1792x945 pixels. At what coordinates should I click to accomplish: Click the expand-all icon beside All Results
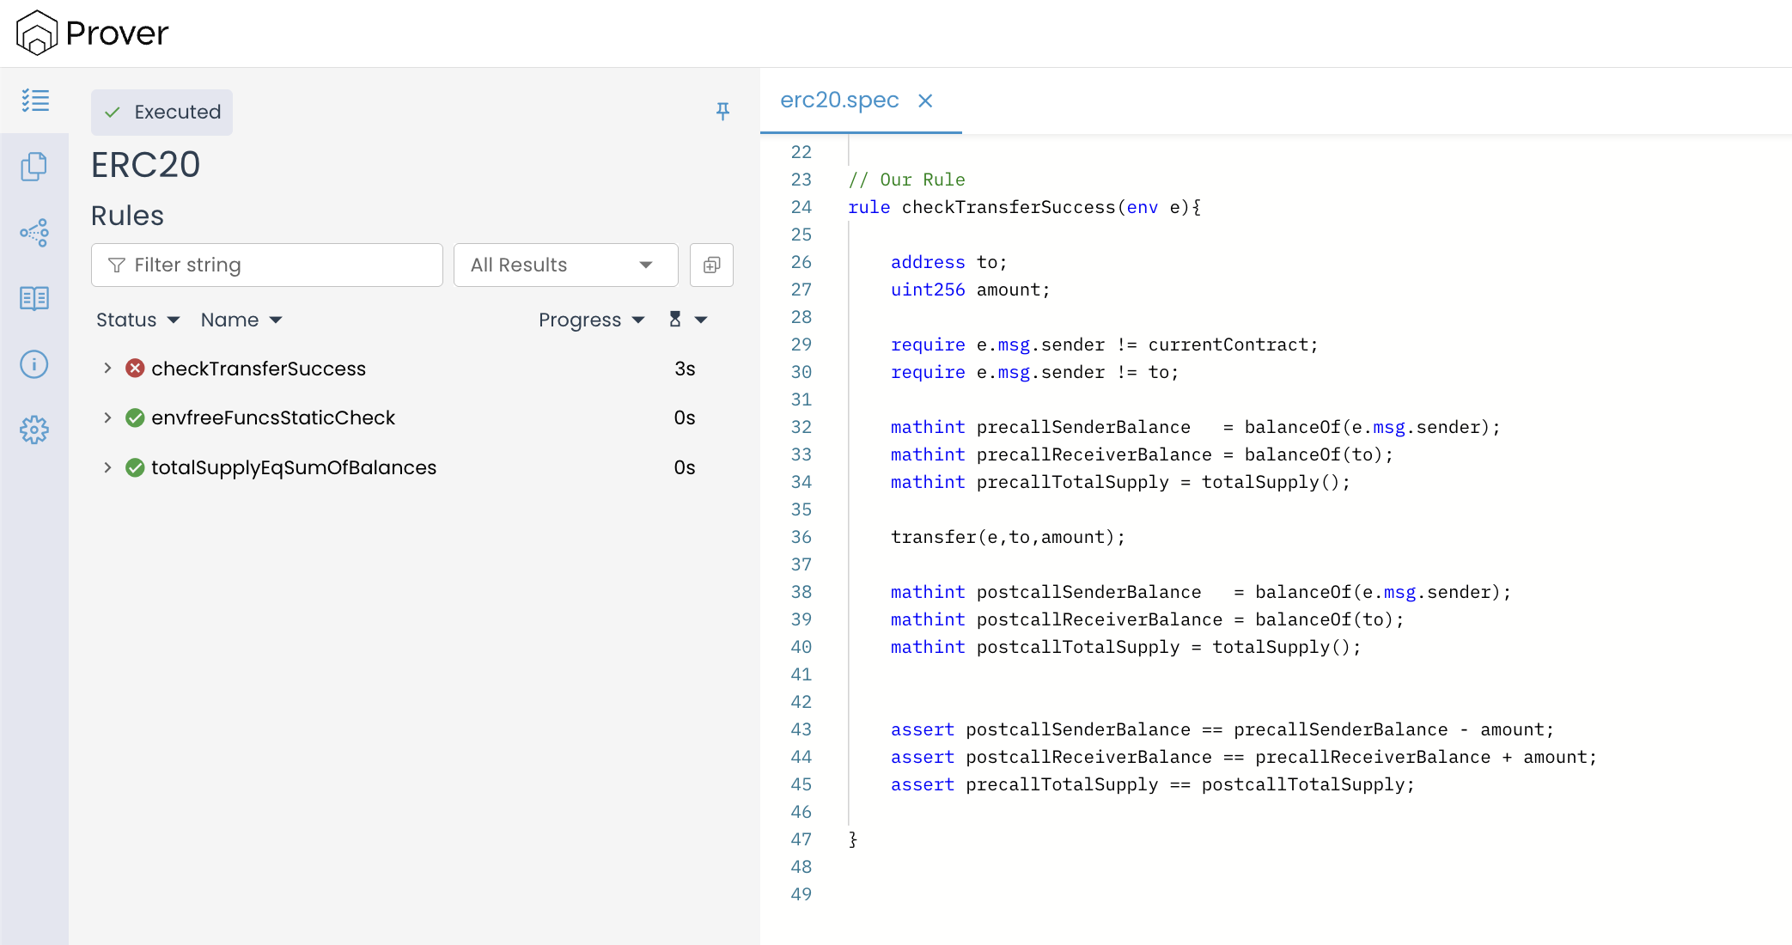point(711,265)
